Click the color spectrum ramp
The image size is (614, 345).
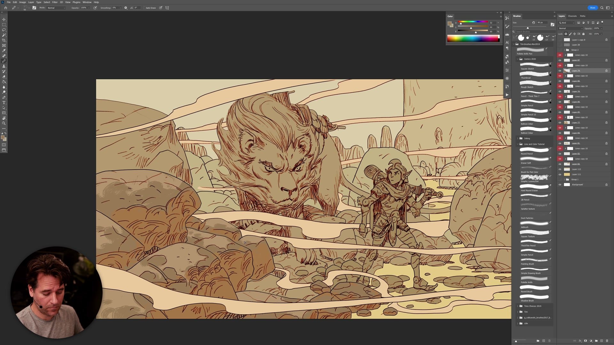[473, 39]
